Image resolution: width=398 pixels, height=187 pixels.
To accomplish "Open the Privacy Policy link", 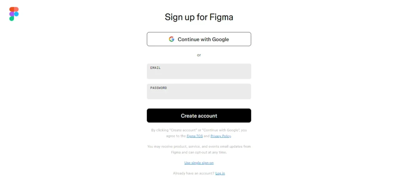I will (x=221, y=136).
